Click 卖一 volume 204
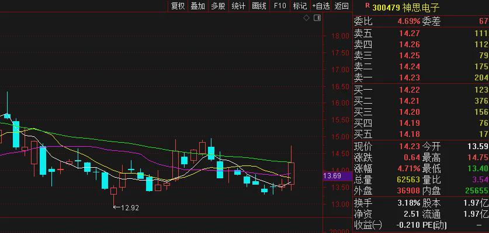489x233 pixels. coord(481,77)
